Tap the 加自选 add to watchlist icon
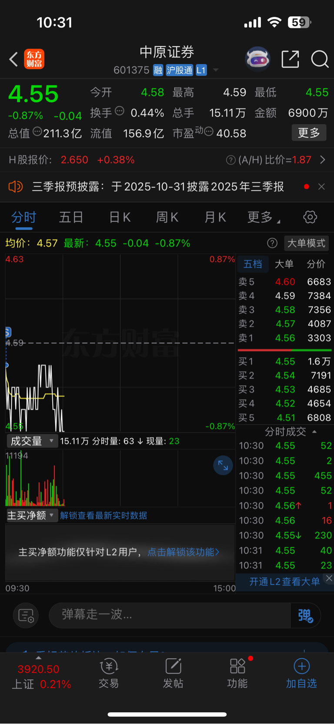 pyautogui.click(x=301, y=673)
